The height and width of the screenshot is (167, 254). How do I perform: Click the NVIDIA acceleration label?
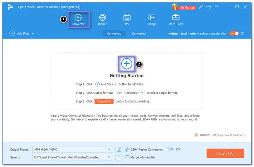coord(173,33)
